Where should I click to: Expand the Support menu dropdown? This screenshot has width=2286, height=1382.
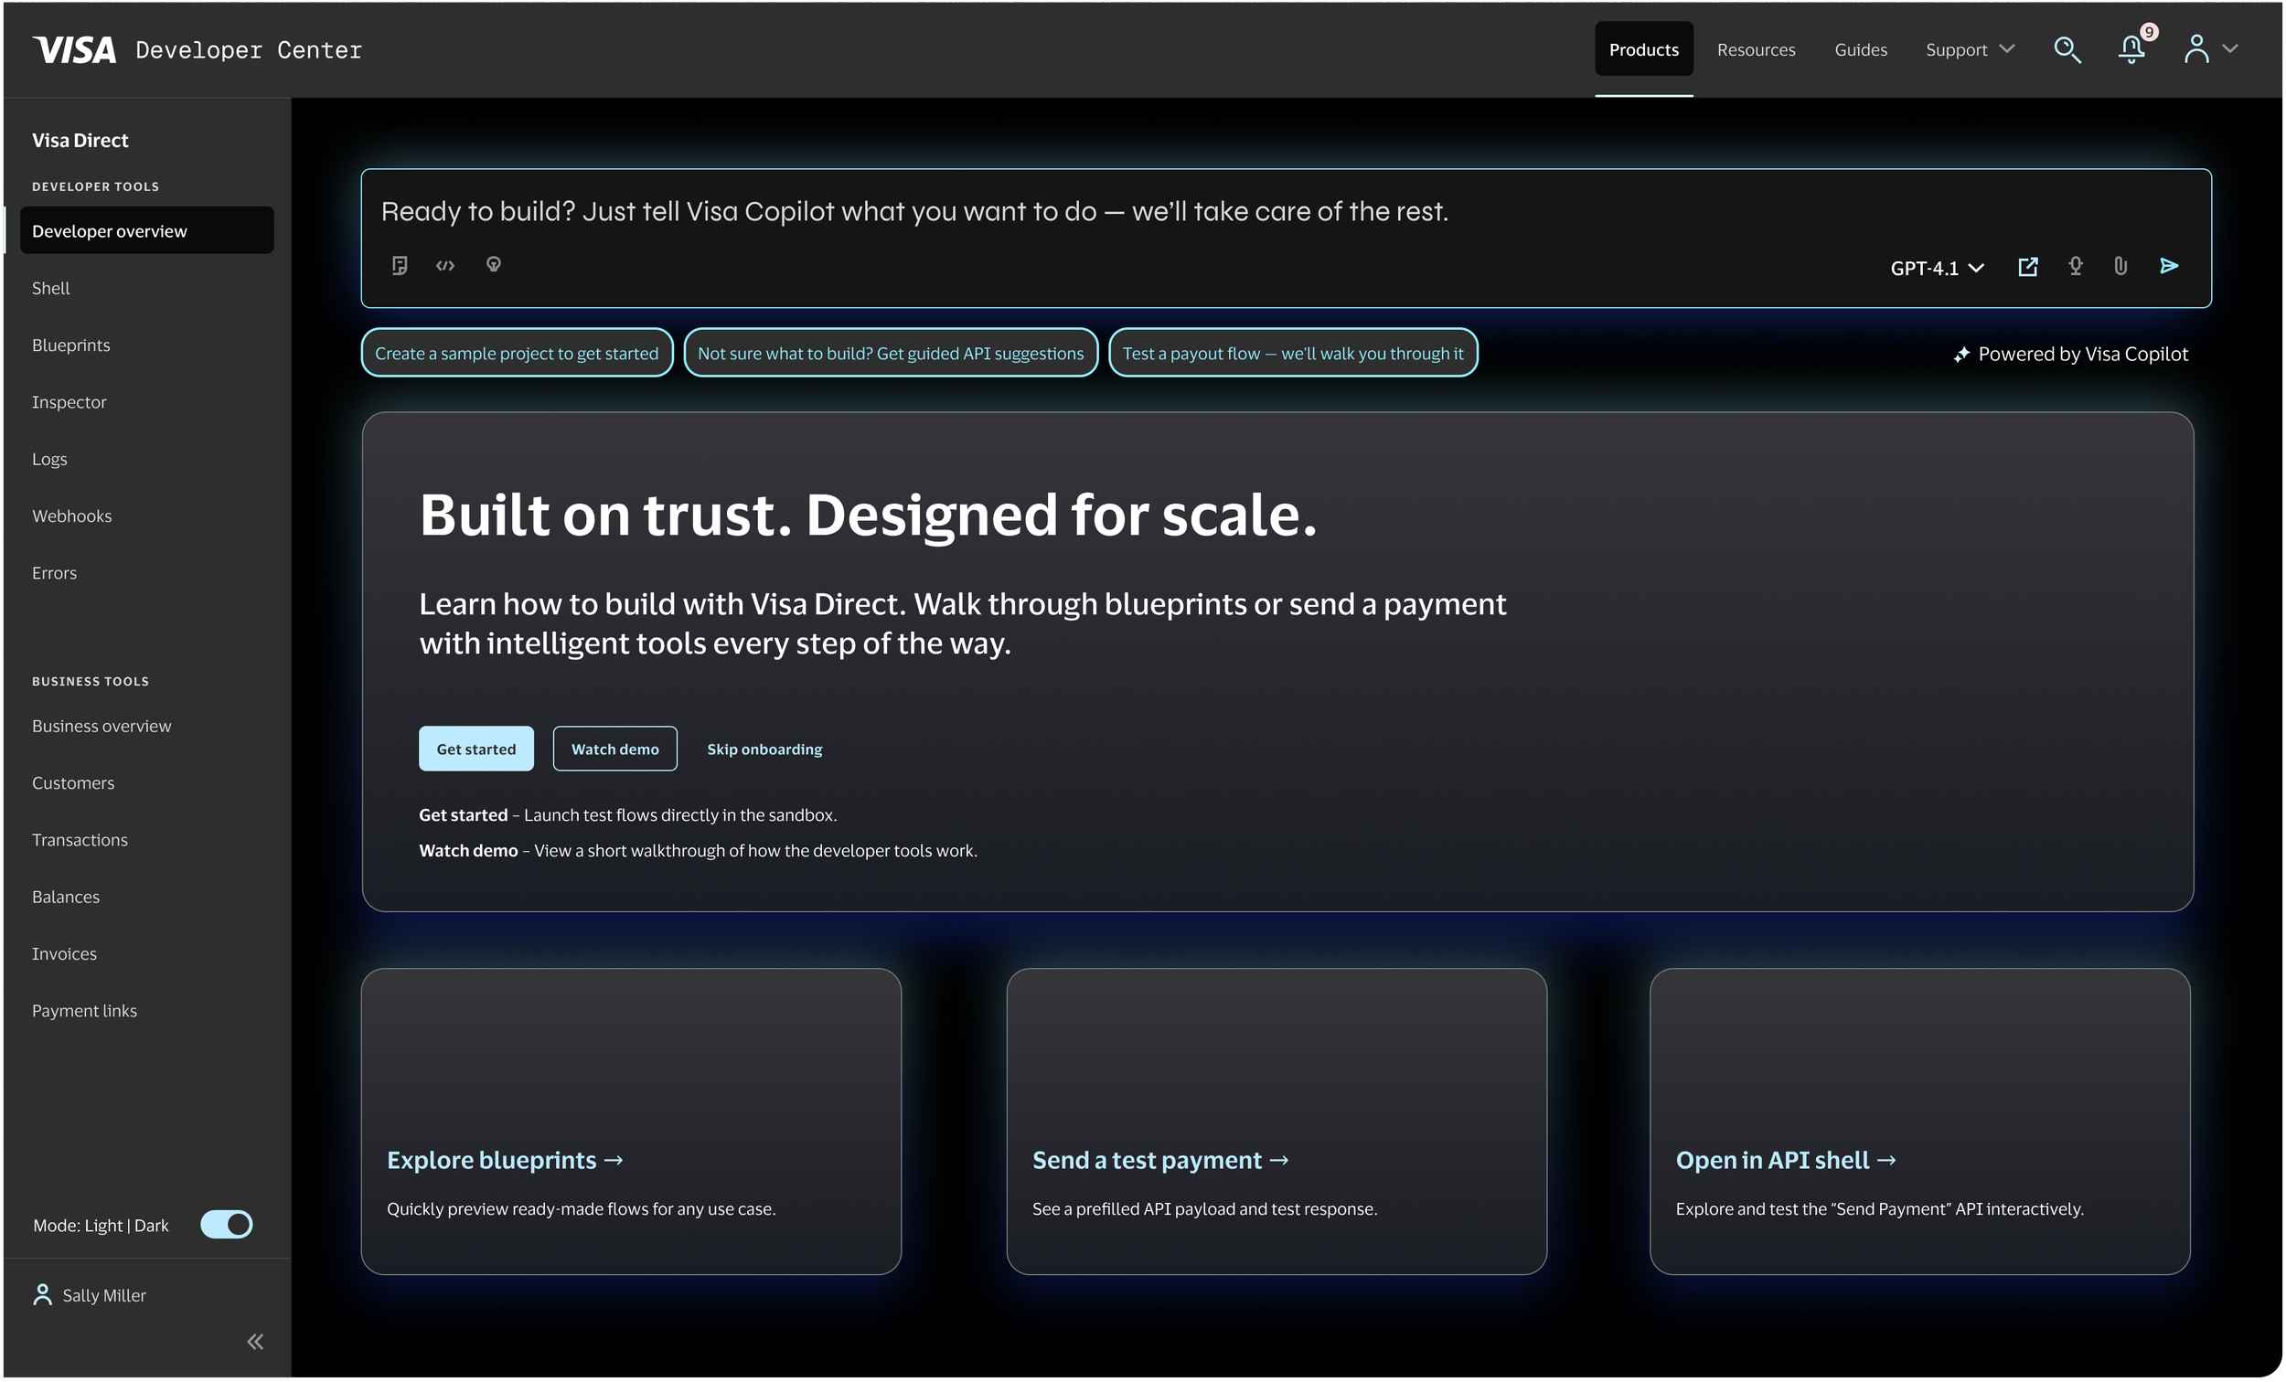coord(1969,49)
